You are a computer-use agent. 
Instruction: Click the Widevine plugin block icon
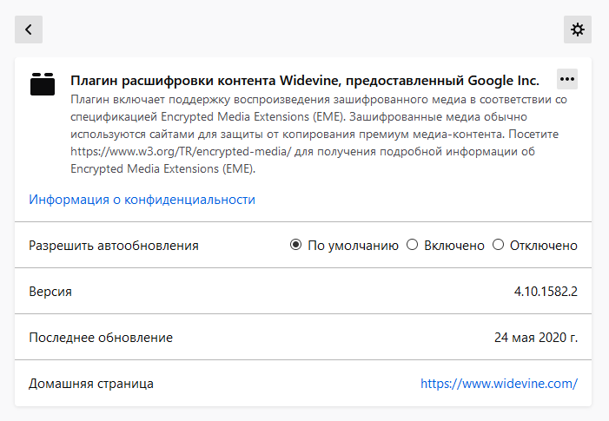click(43, 84)
